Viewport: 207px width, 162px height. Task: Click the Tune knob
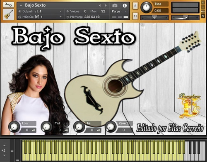tap(146, 7)
